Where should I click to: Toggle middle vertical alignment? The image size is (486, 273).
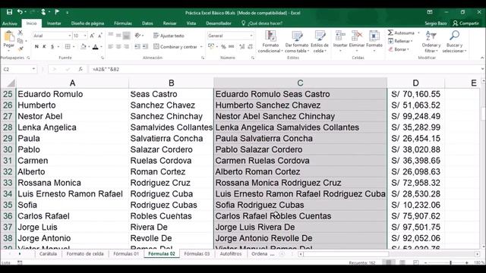pyautogui.click(x=118, y=36)
